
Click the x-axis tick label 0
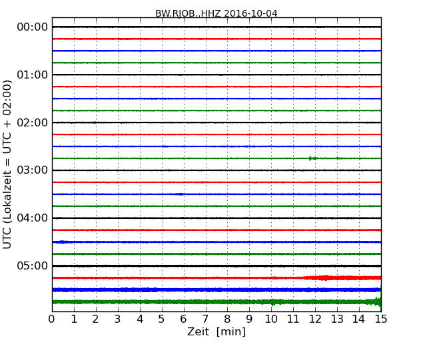(52, 319)
